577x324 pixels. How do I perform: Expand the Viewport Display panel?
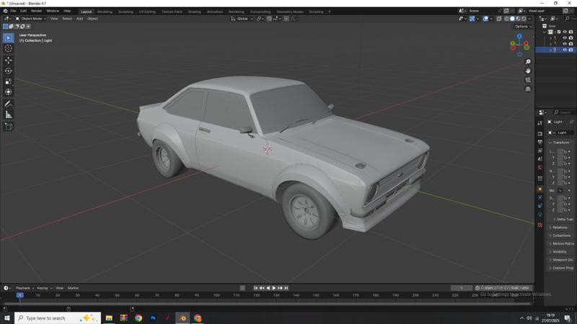[561, 260]
